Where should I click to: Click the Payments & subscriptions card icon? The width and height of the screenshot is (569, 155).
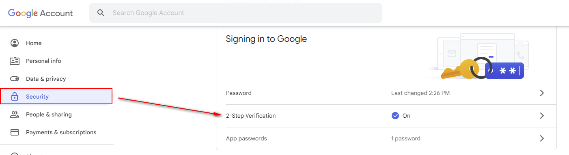tap(15, 132)
